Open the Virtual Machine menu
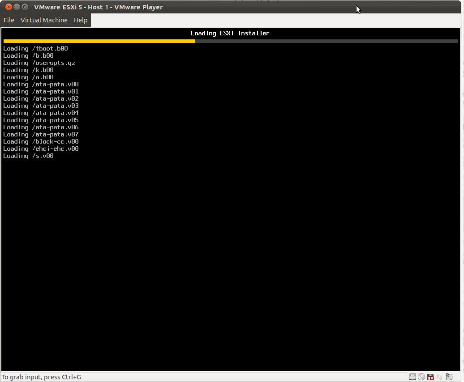This screenshot has height=382, width=464. click(44, 20)
